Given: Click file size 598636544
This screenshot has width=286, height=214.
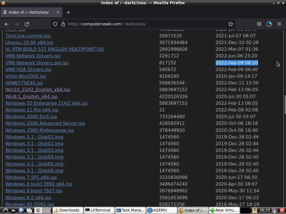Looking at the screenshot, I should pos(172,83).
